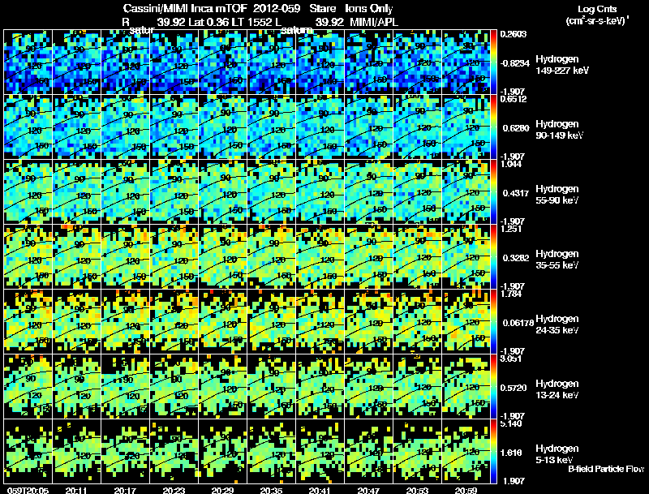649x494 pixels.
Task: Click the 'Hydrogen 90-149 keV' row label
Action: pos(559,130)
